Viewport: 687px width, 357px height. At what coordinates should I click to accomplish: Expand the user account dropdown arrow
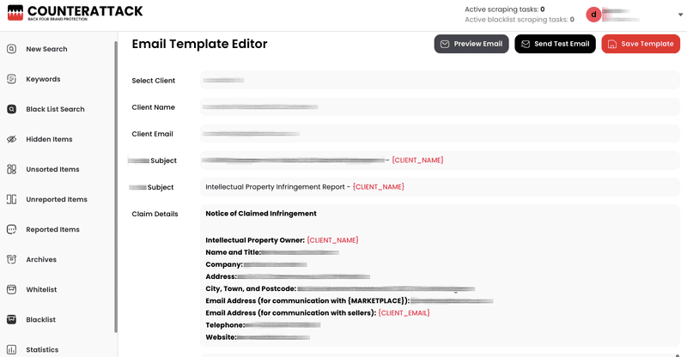675,15
